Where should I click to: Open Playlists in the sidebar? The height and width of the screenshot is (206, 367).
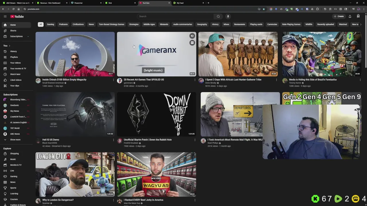(x=16, y=57)
